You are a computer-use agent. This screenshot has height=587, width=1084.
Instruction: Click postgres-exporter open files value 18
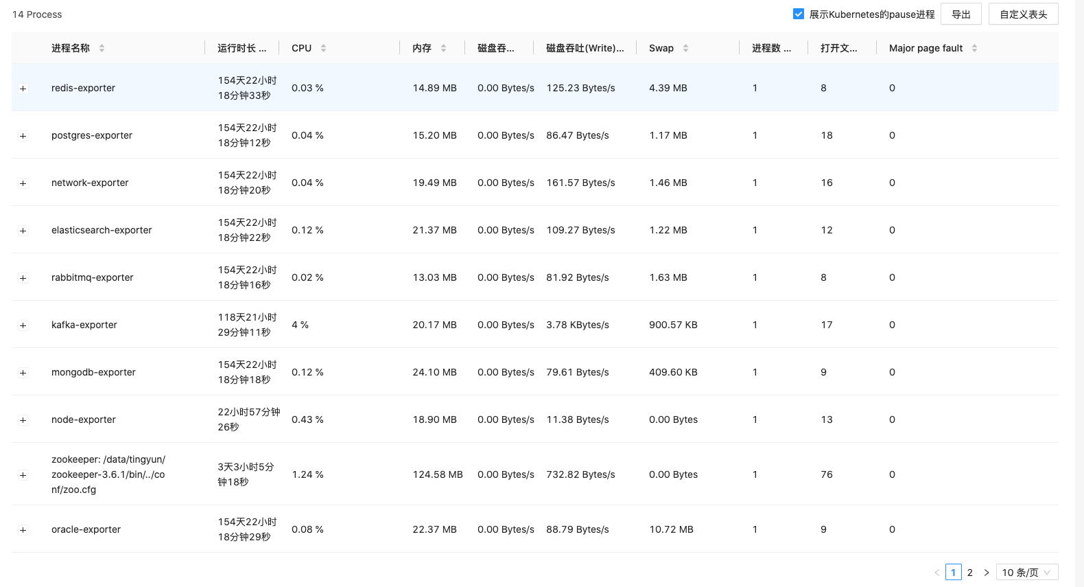tap(827, 135)
